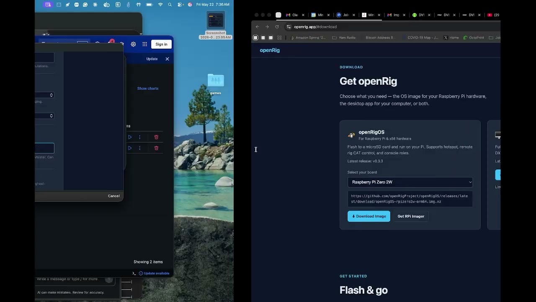The image size is (536, 302).
Task: Click the Sign in button
Action: [x=161, y=44]
